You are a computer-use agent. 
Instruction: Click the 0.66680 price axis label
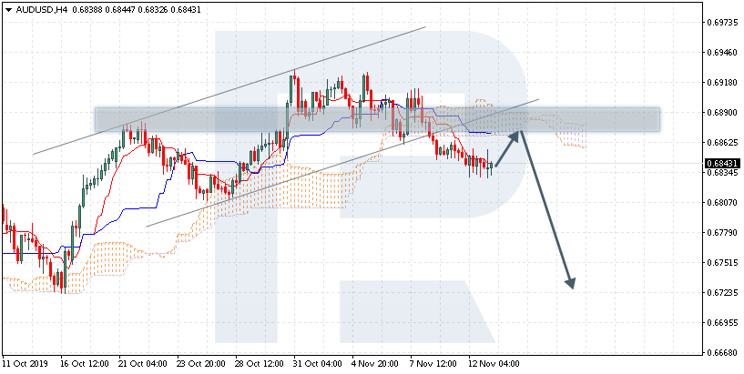[722, 353]
